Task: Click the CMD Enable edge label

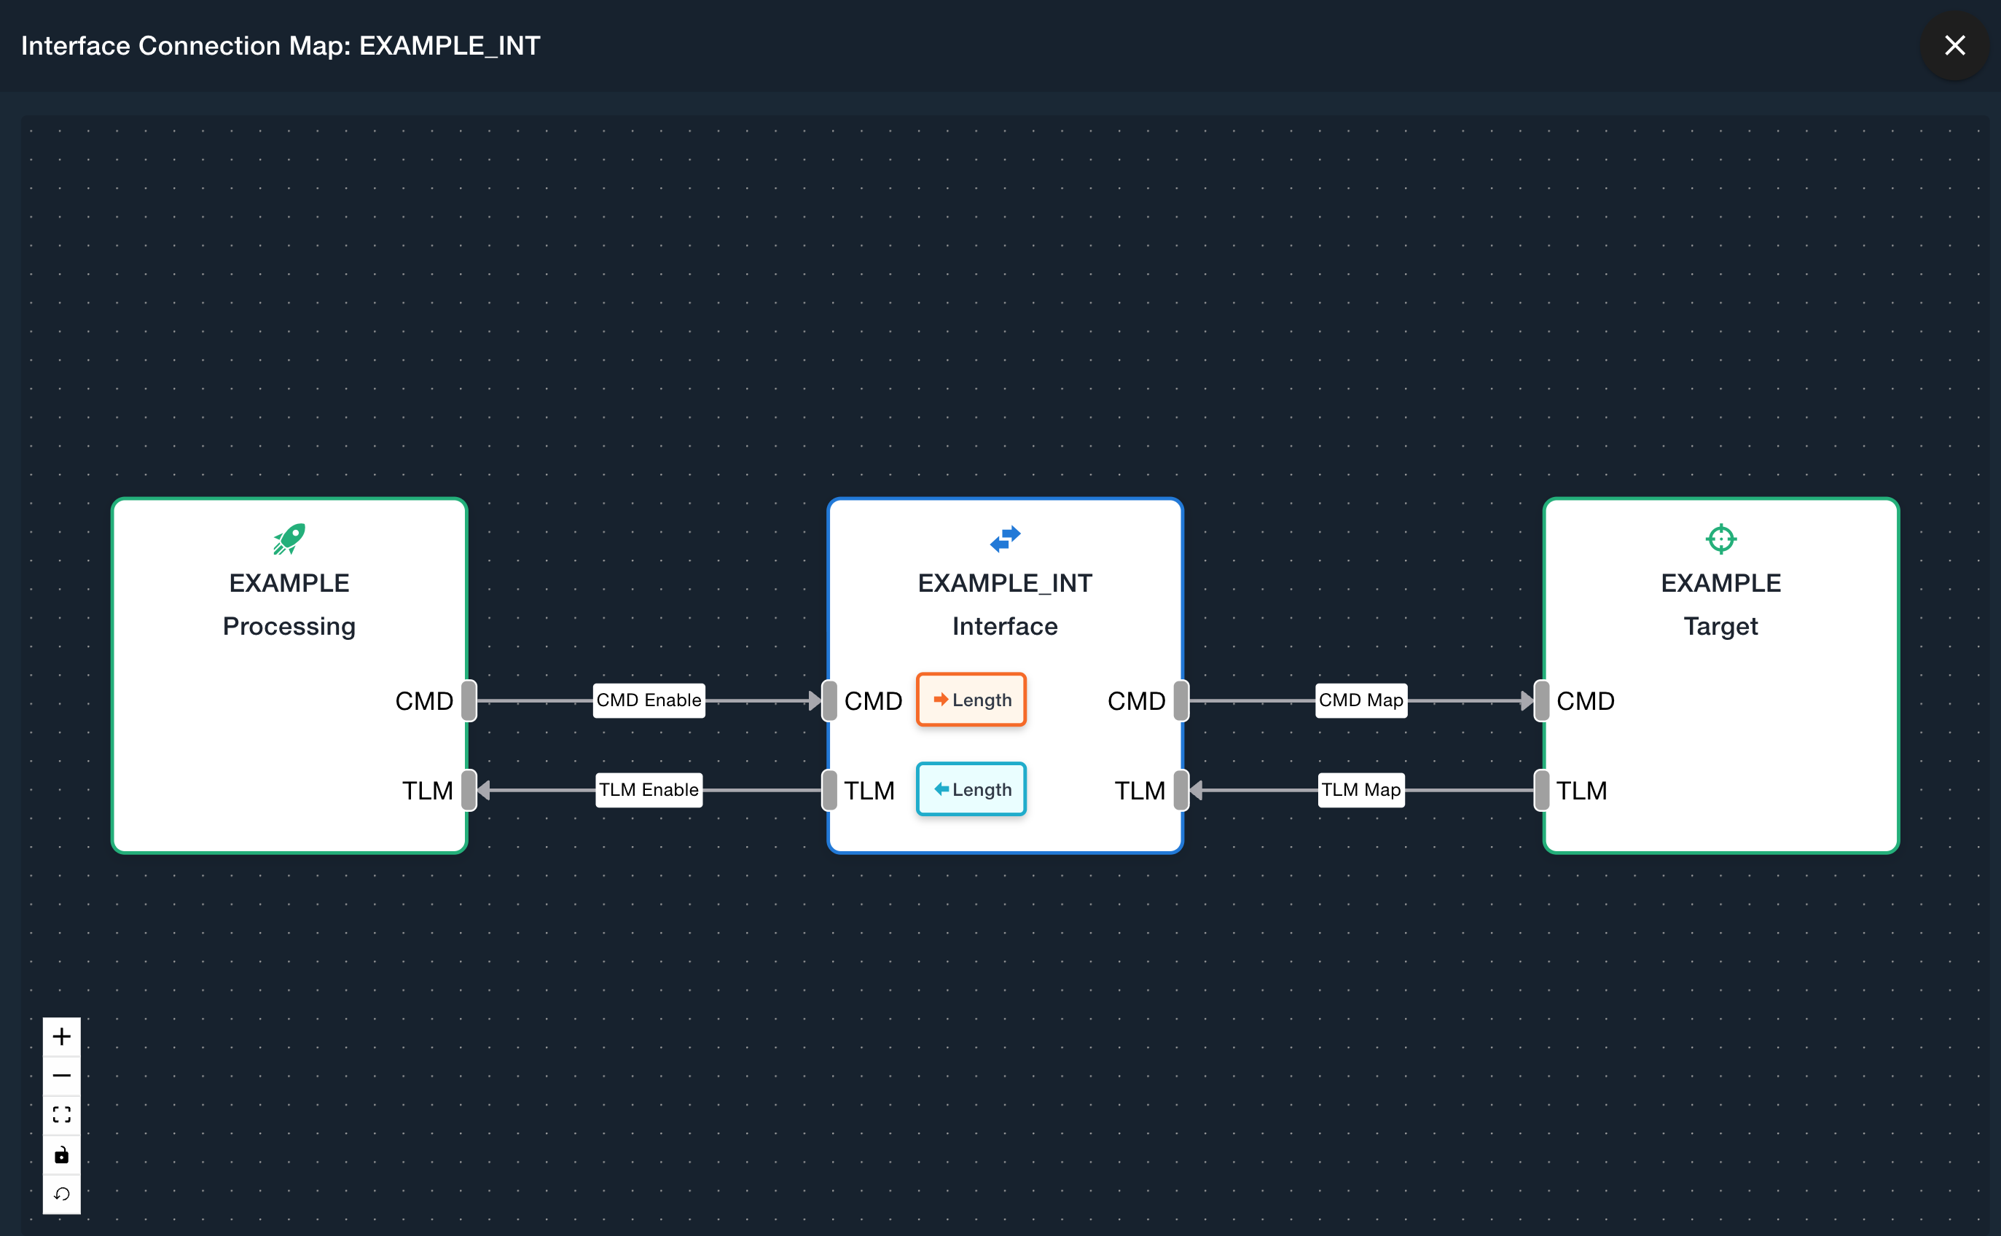Action: tap(649, 700)
